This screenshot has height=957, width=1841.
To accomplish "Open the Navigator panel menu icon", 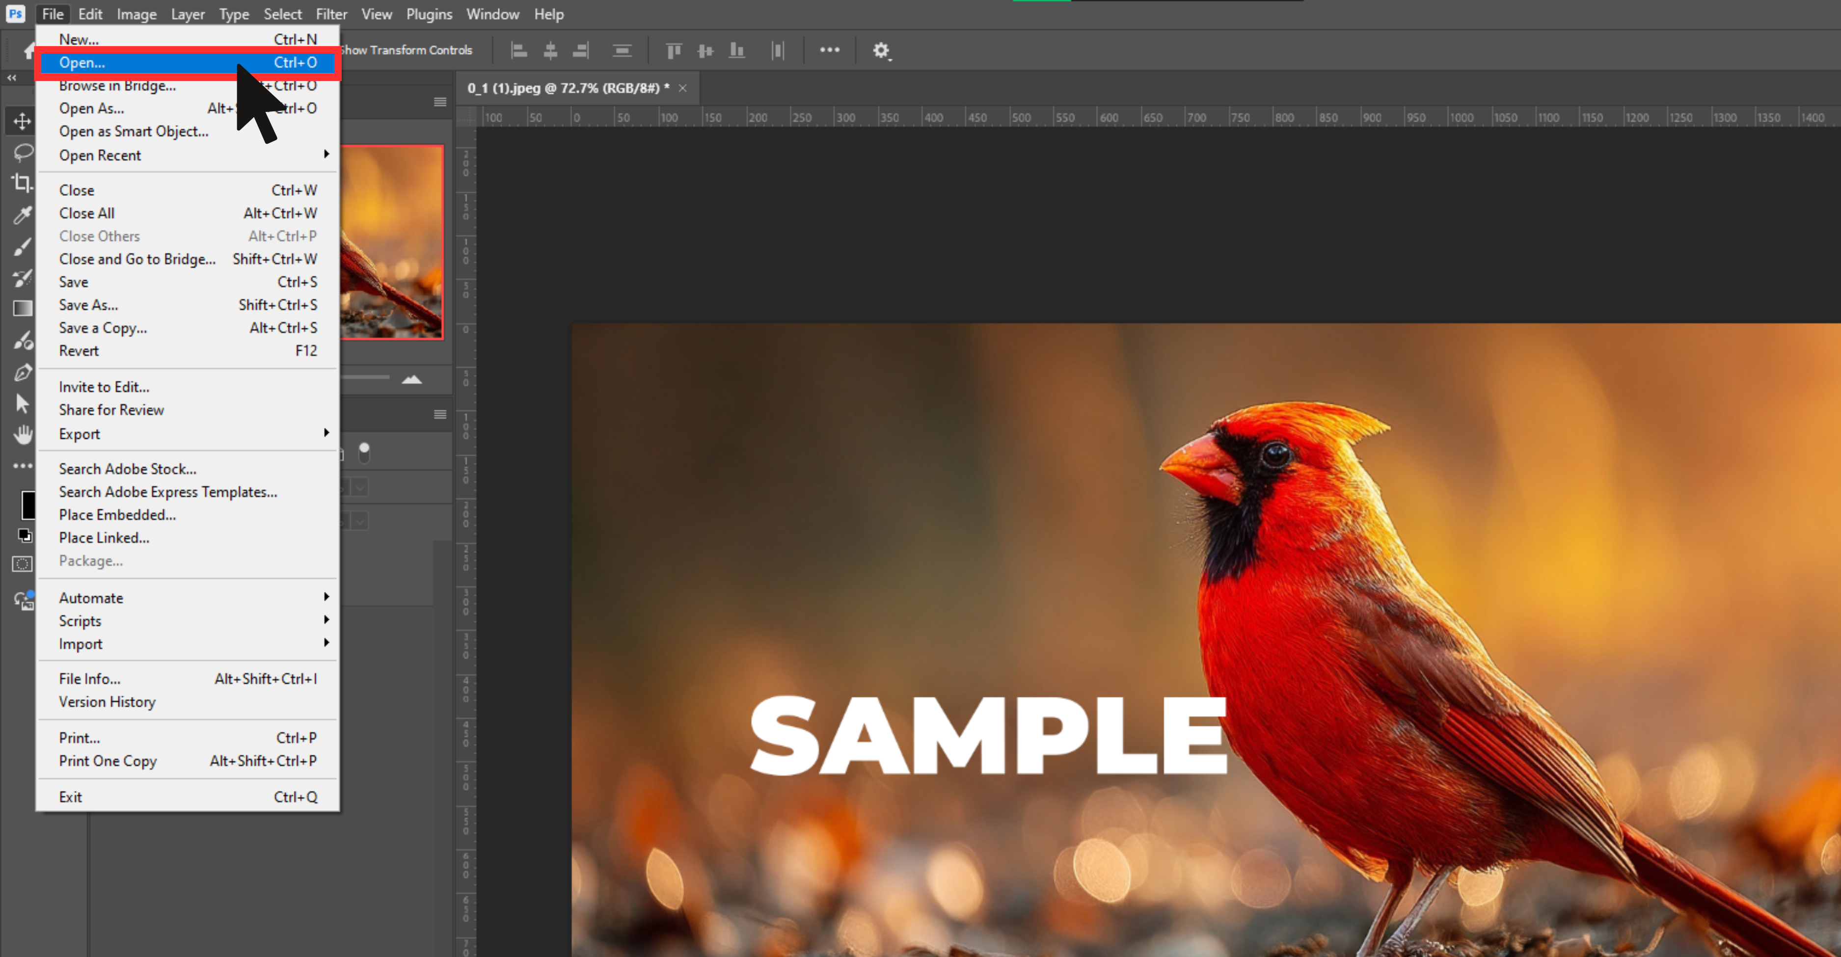I will (x=440, y=102).
